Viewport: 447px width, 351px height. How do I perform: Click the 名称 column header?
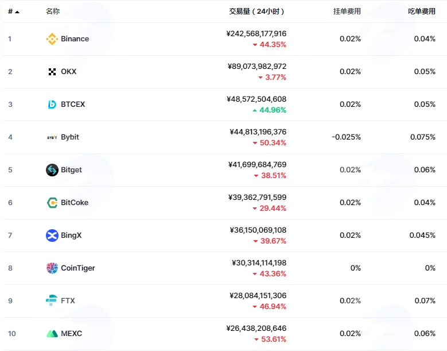(53, 11)
